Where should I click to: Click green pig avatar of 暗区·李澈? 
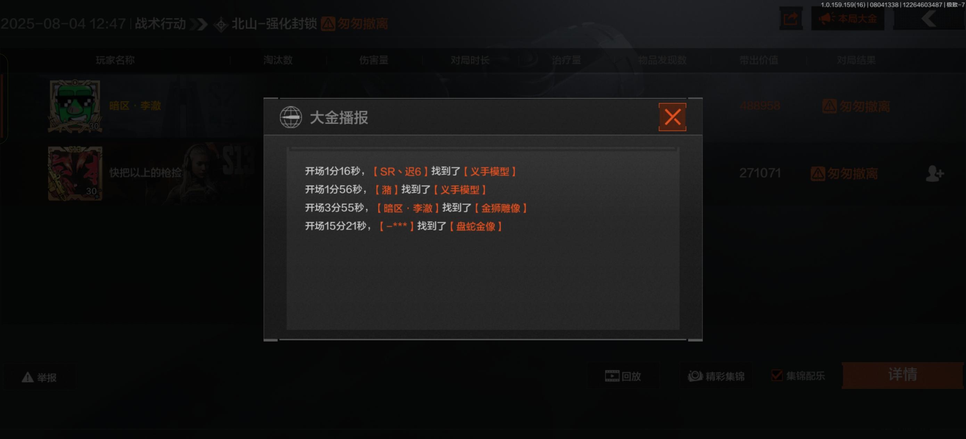click(75, 106)
